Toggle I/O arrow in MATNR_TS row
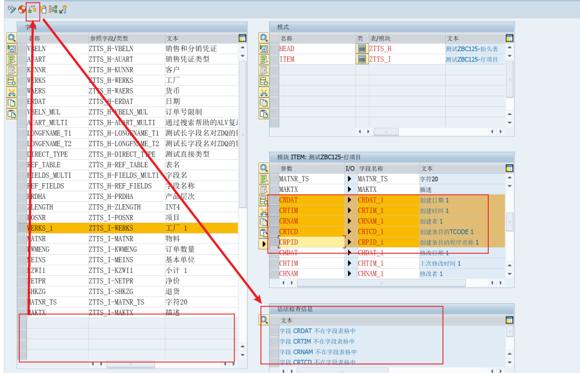This screenshot has height=373, width=580. coord(350,179)
